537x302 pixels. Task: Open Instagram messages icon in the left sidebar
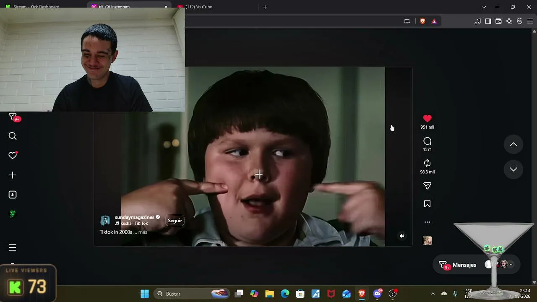(13, 117)
